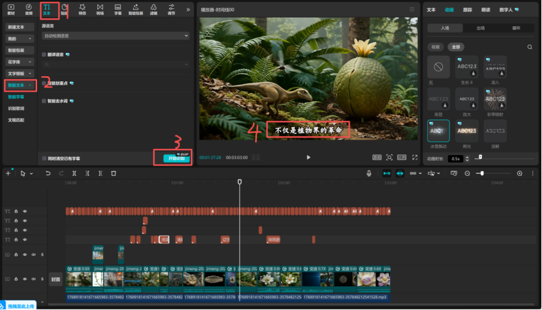Expand the 文字模板 sidebar category

coord(18,74)
